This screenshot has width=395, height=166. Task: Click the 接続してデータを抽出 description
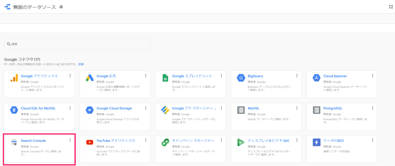pyautogui.click(x=336, y=151)
